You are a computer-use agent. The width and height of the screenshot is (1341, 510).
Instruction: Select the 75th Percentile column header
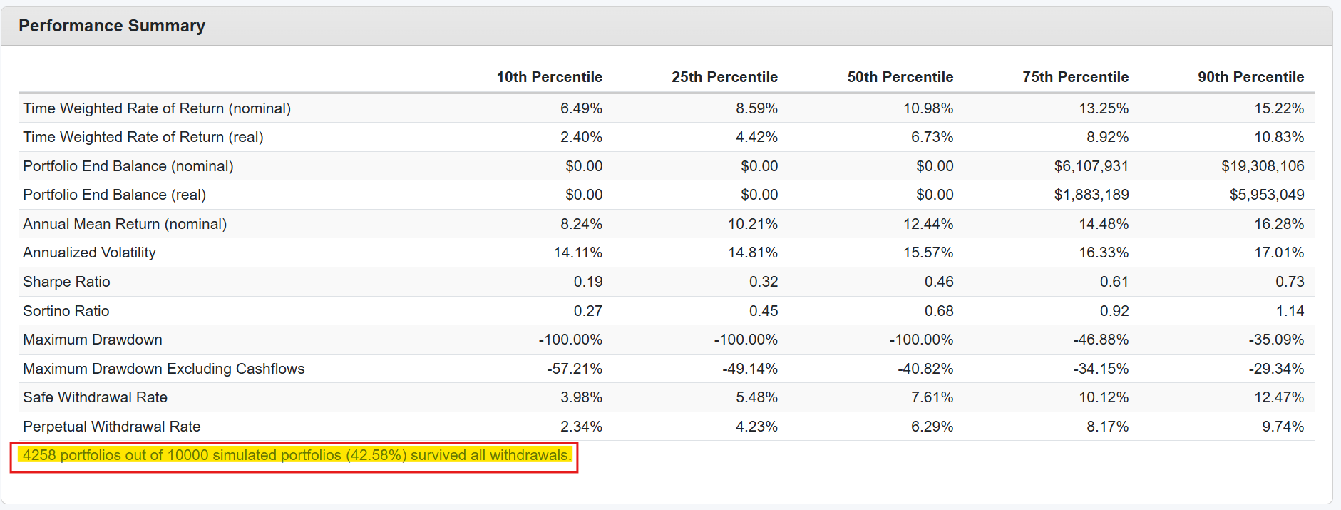[1075, 77]
